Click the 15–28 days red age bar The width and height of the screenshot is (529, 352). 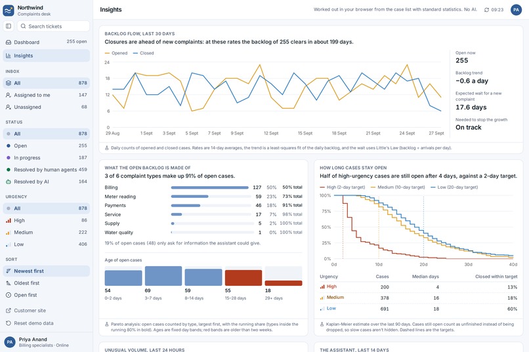(243, 277)
